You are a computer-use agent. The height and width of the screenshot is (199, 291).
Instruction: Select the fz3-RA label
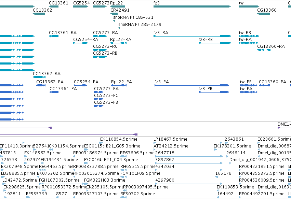pyautogui.click(x=161, y=33)
